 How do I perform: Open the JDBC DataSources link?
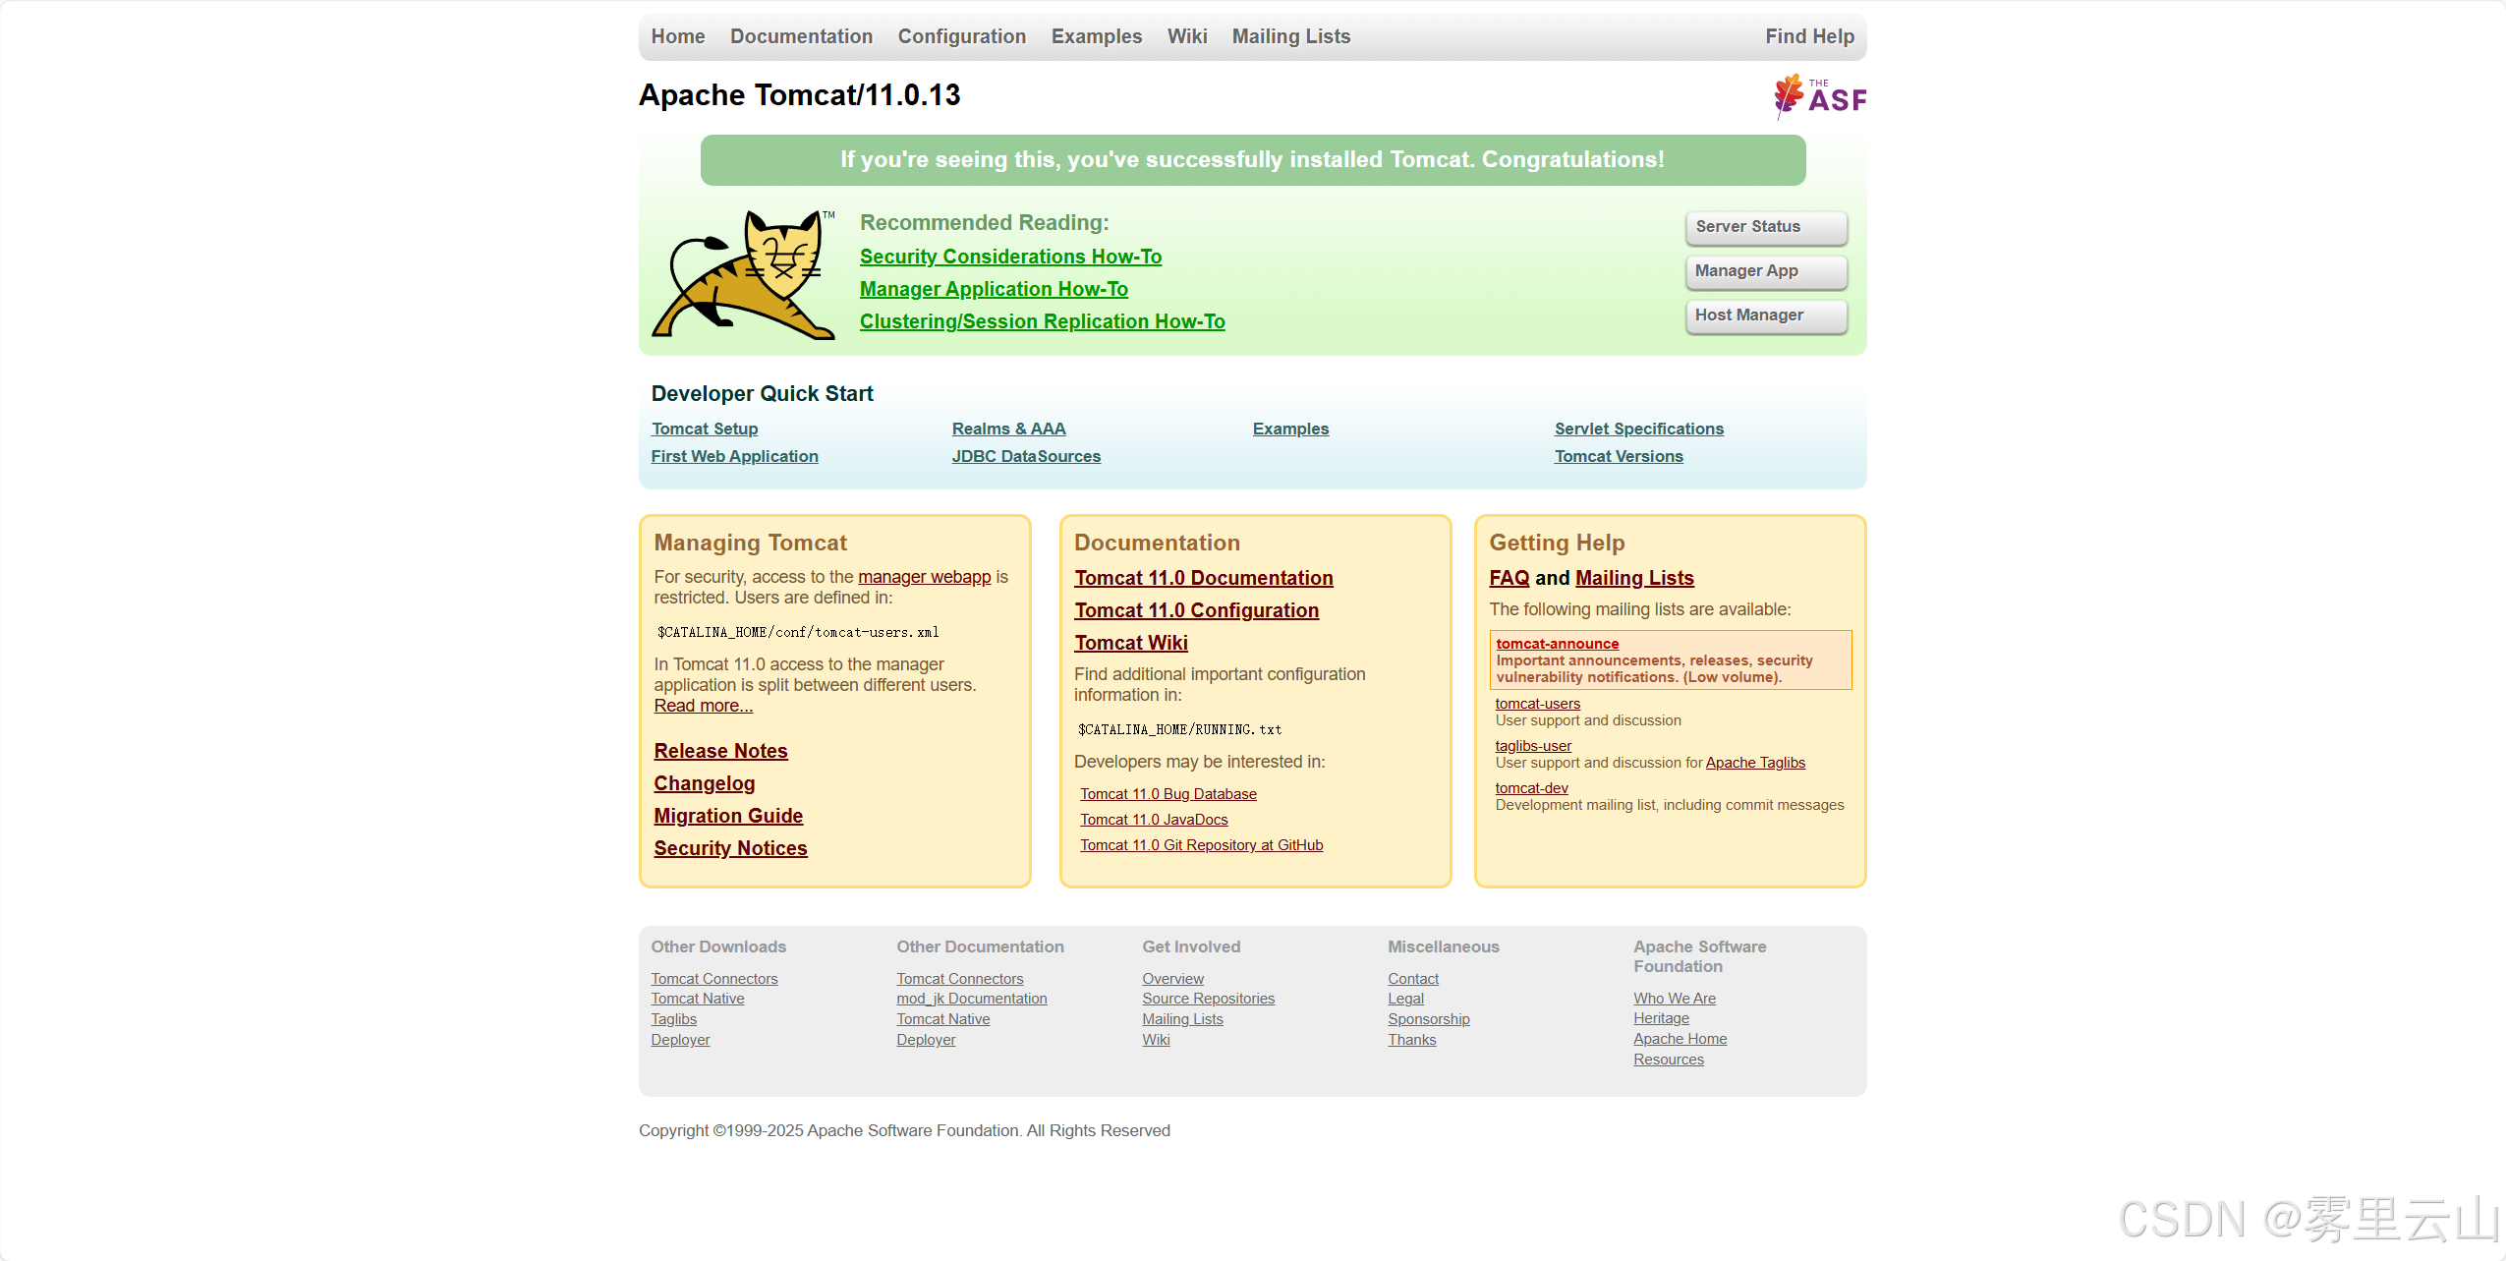coord(1025,456)
